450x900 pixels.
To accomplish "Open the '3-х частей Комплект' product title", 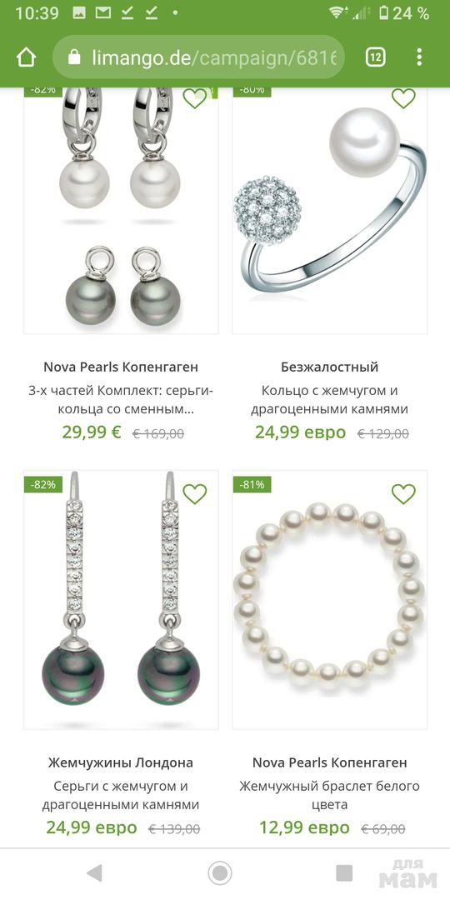I will click(121, 400).
